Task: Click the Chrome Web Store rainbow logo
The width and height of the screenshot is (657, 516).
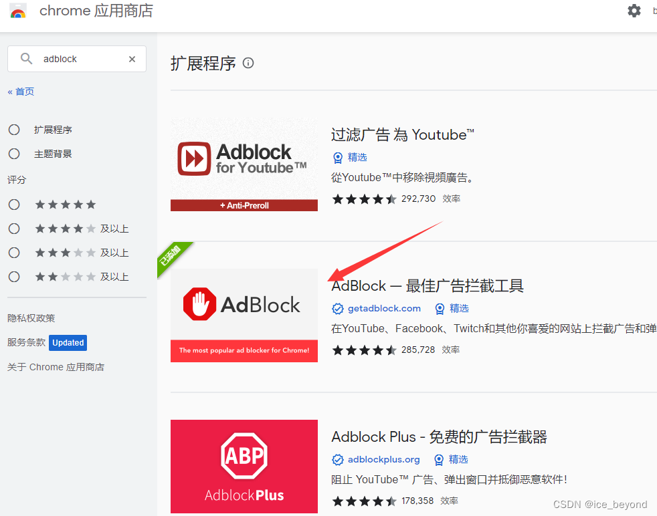Action: pos(18,11)
